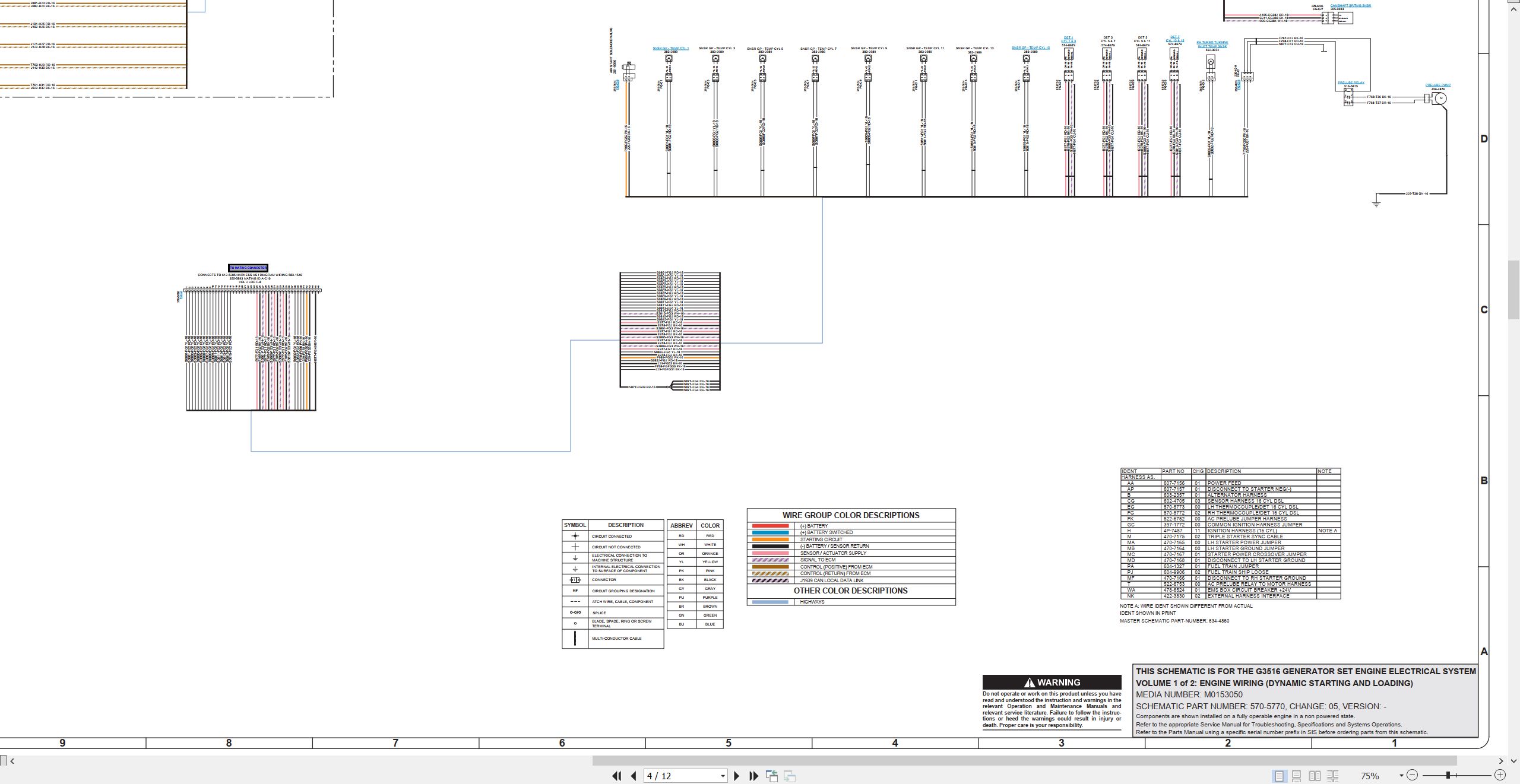Click the MASTER SCHEMATIC PART-NUMBER note
1520x784 pixels.
1174,621
